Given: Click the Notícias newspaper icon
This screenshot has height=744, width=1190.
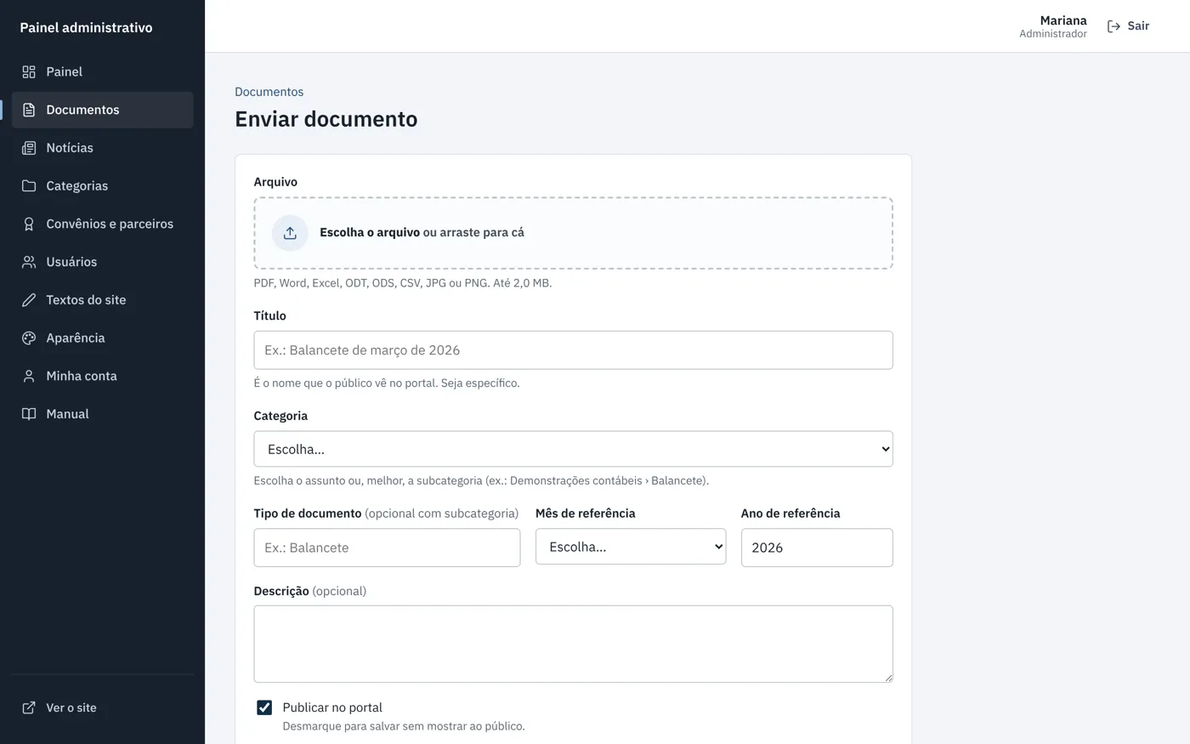Looking at the screenshot, I should pos(29,148).
